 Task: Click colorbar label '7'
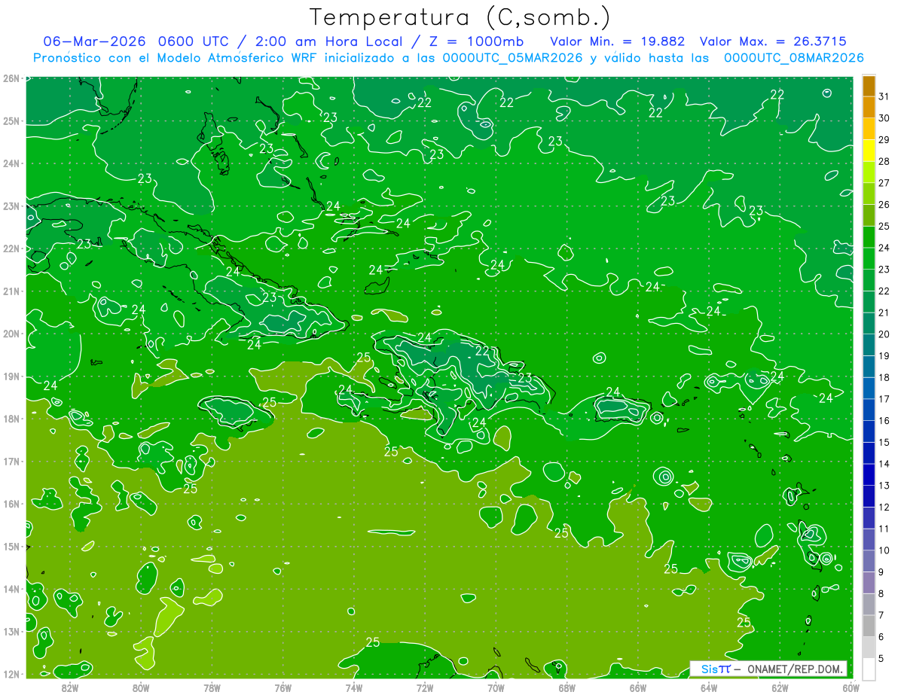[881, 615]
